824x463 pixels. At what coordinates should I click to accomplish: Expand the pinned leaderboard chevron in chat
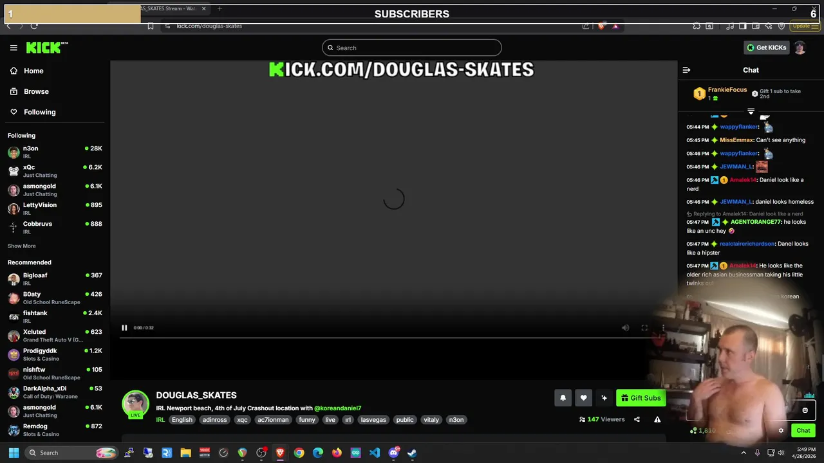point(751,111)
